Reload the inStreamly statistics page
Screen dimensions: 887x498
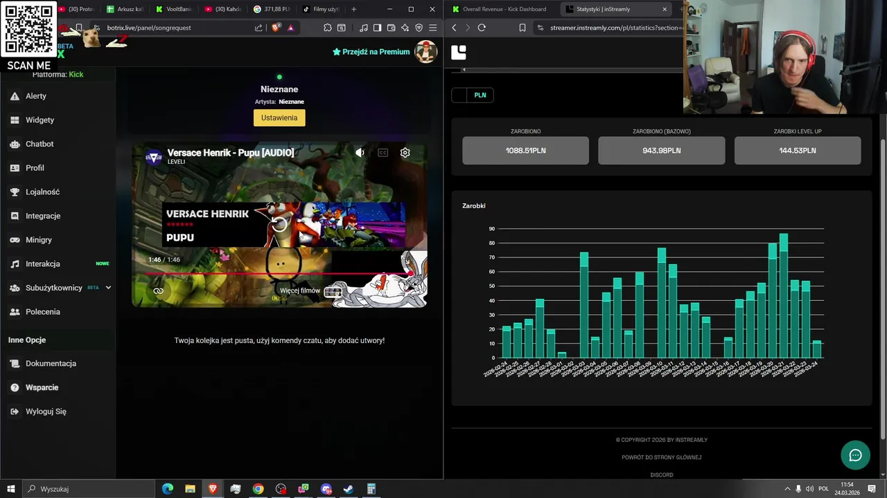482,28
